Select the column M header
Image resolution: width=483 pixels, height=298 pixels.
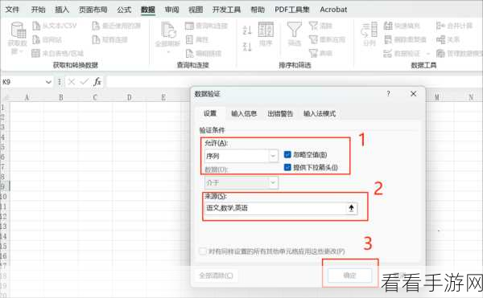tap(437, 97)
